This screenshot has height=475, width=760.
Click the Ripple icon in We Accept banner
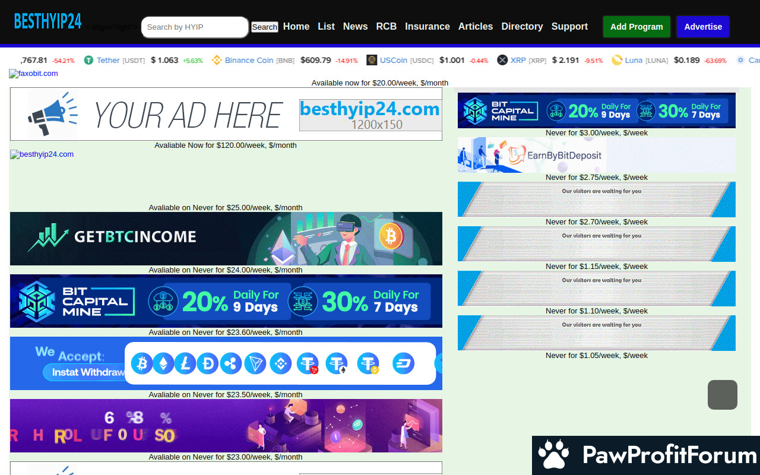coord(231,363)
